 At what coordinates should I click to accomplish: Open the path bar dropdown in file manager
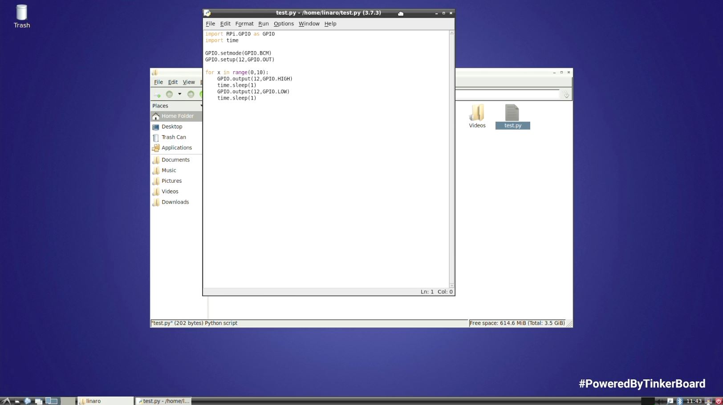566,95
